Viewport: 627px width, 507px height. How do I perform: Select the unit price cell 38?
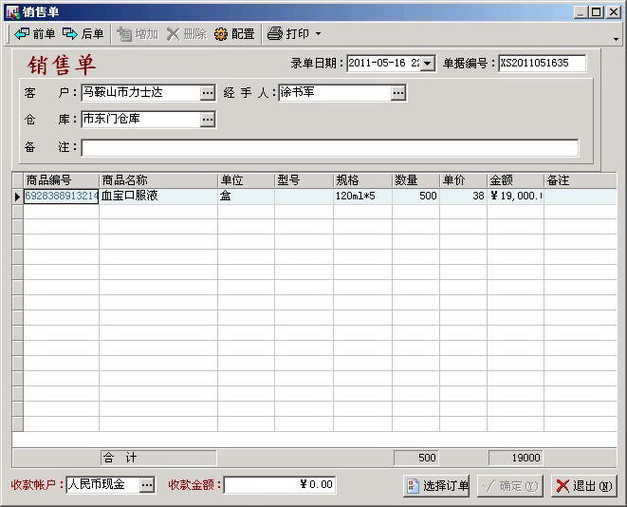point(464,197)
